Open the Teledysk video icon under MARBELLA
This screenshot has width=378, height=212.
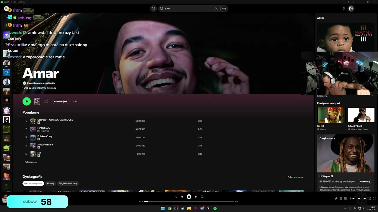(39, 131)
